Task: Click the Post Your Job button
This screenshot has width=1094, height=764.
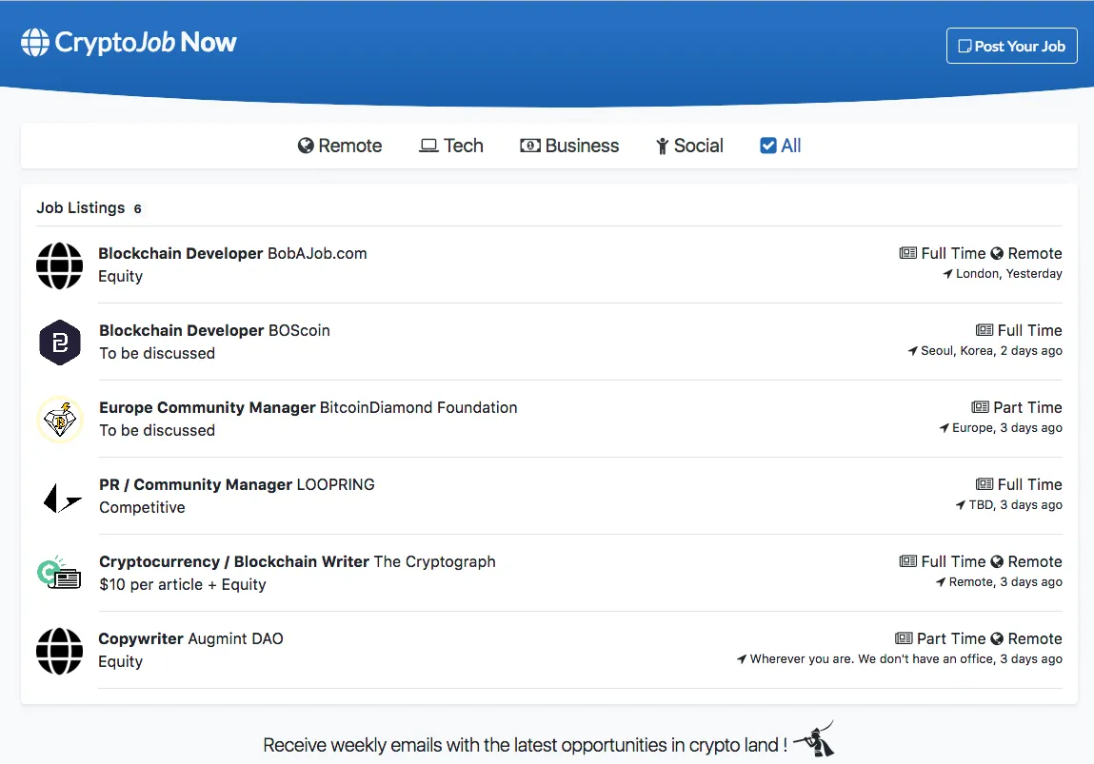Action: click(x=1012, y=46)
